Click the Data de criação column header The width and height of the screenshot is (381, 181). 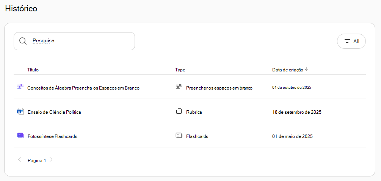pos(288,70)
